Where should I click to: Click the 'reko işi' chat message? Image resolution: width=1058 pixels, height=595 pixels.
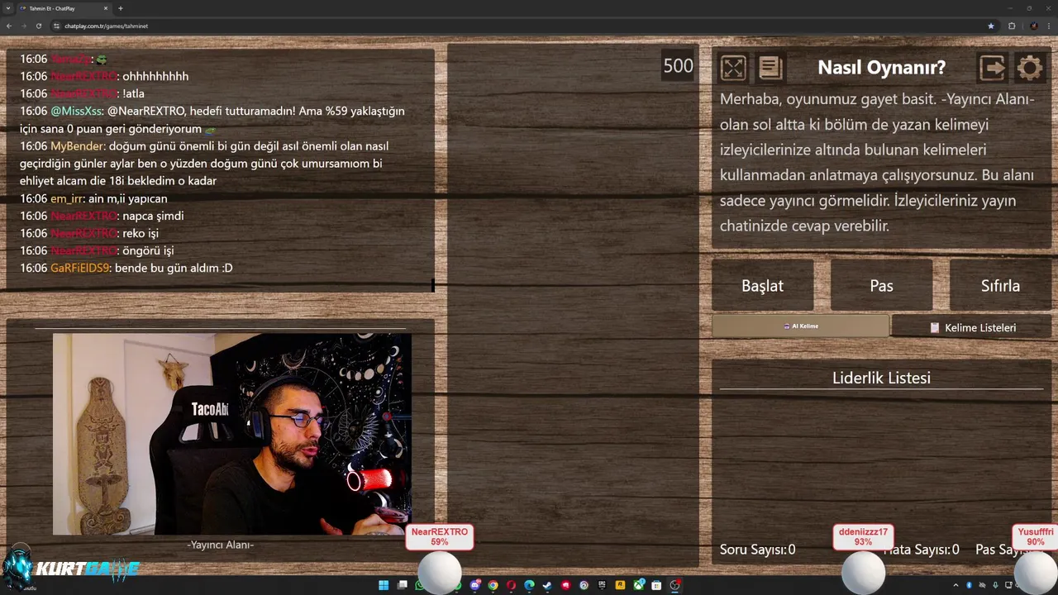point(141,233)
